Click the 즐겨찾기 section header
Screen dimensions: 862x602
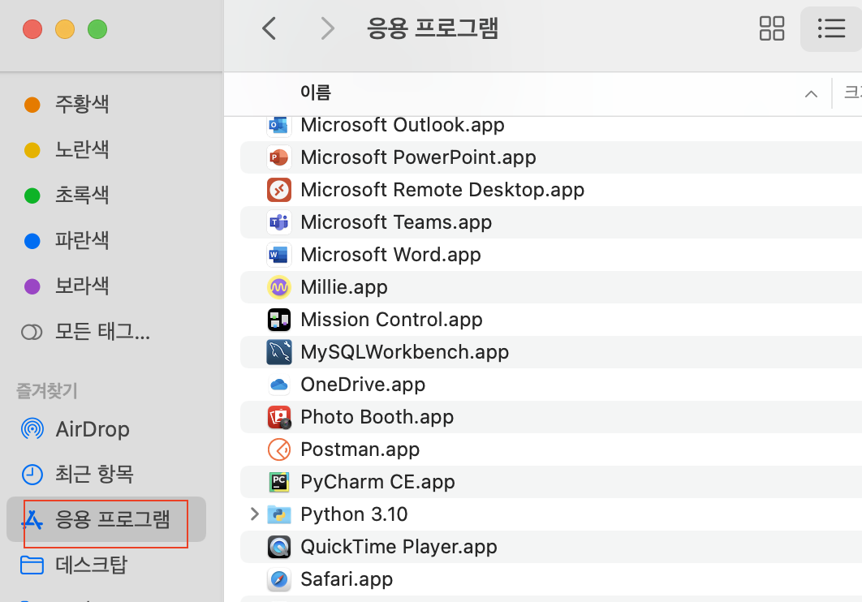point(47,390)
